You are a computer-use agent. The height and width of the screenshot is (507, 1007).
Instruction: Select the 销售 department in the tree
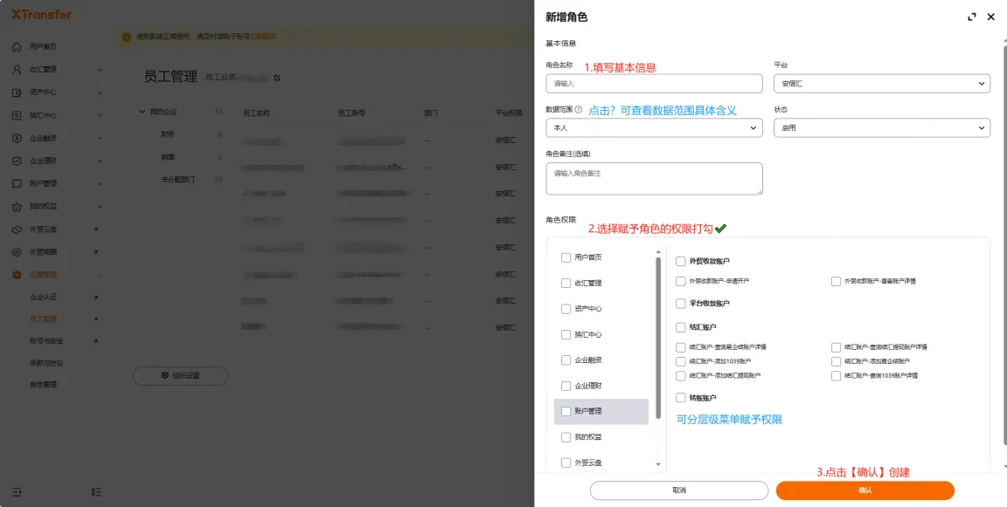[168, 157]
